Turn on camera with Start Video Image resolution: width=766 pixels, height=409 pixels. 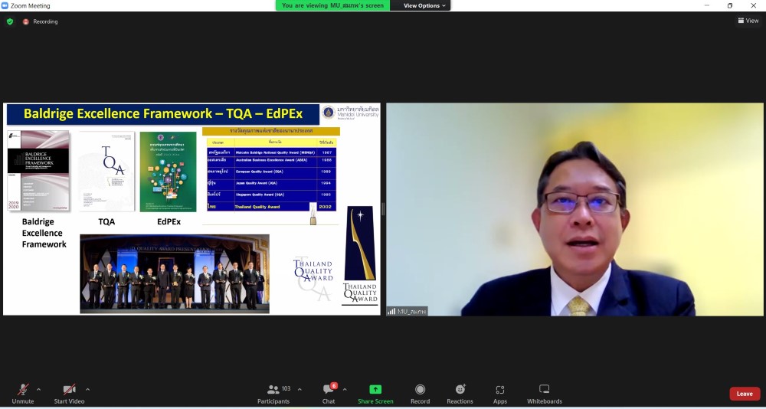coord(69,394)
